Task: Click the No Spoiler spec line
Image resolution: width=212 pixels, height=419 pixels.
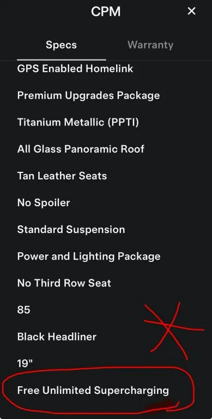Action: 44,203
